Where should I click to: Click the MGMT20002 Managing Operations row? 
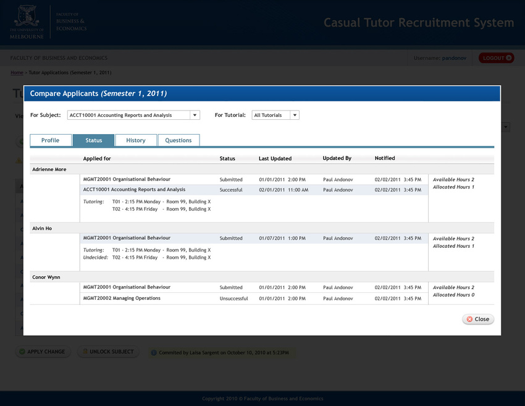click(254, 298)
